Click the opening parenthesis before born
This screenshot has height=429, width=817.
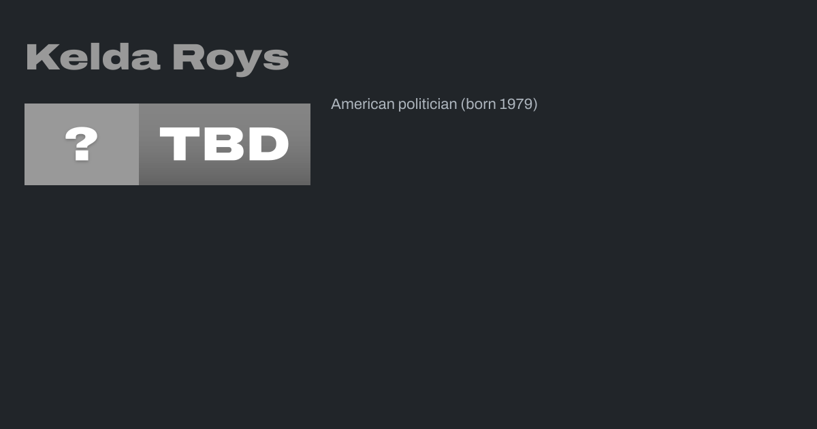pyautogui.click(x=463, y=105)
